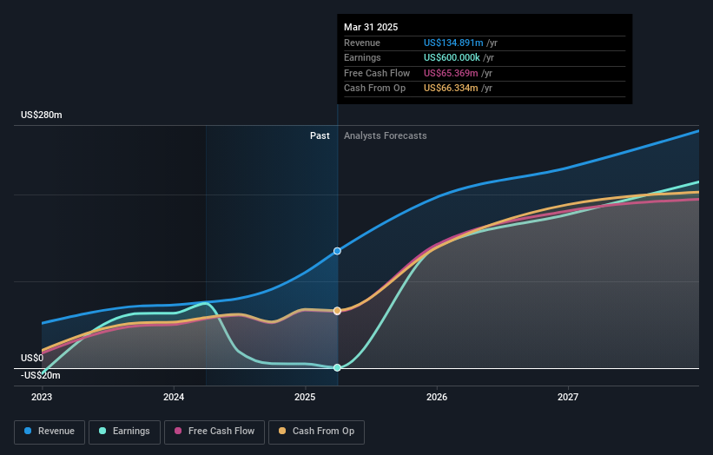Toggle the Free Cash Flow legend button
The height and width of the screenshot is (455, 713).
coord(215,432)
